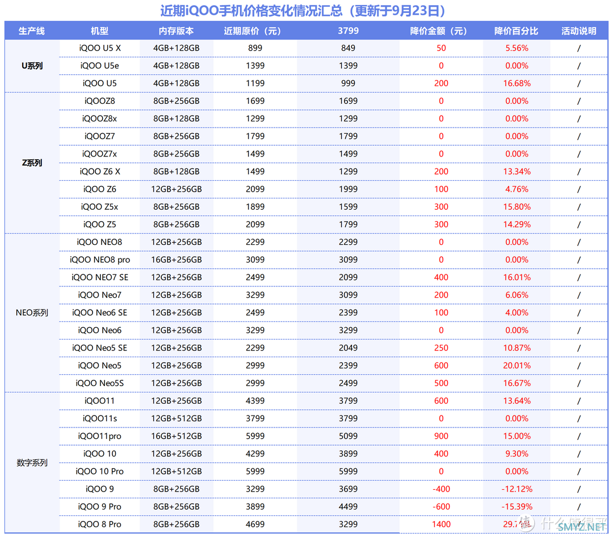The height and width of the screenshot is (538, 613).
Task: Click the iQOOZ7 model cell
Action: click(x=99, y=136)
